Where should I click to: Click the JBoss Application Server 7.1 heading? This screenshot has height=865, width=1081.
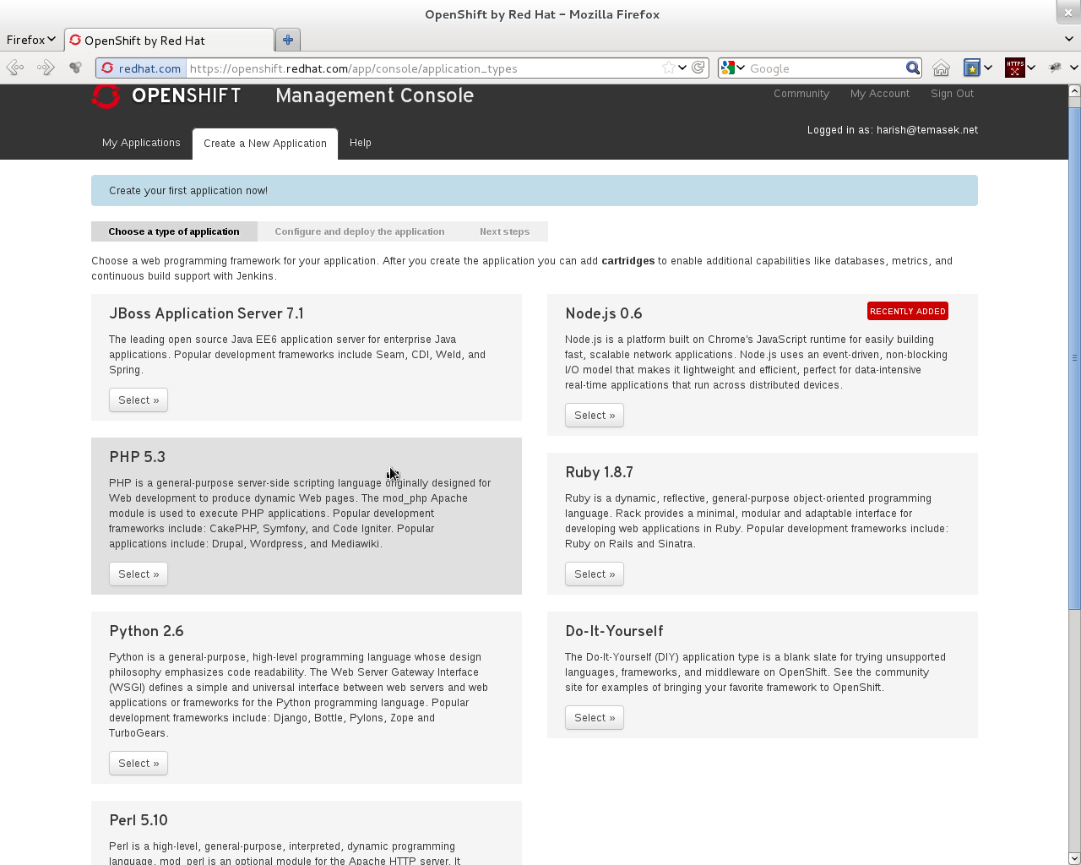pos(206,313)
